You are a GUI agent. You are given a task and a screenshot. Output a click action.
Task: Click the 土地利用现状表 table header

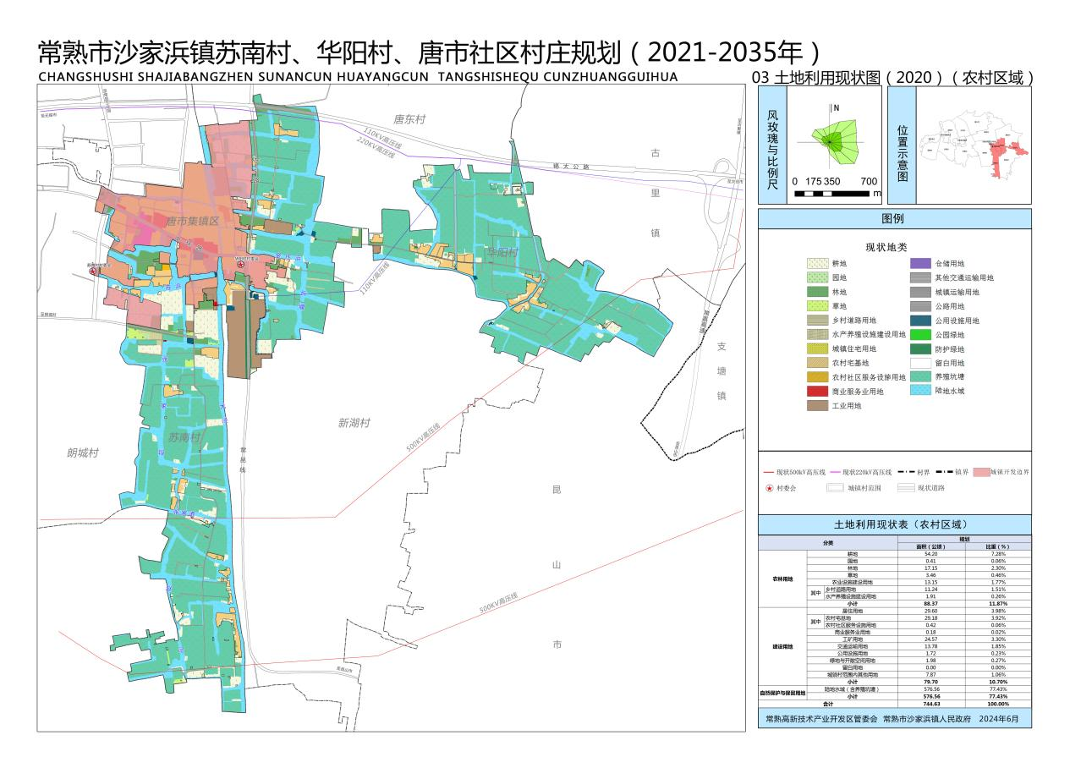pos(894,524)
